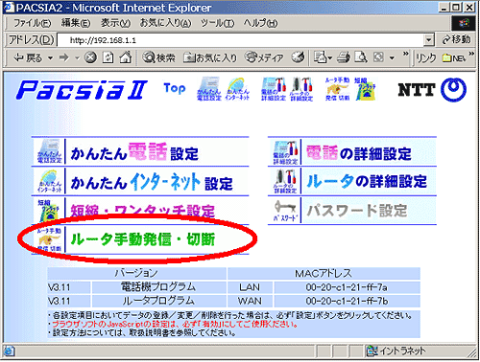Image resolution: width=480 pixels, height=362 pixels.
Task: Click header 短縮ワンタッチ small icon
Action: click(x=365, y=89)
